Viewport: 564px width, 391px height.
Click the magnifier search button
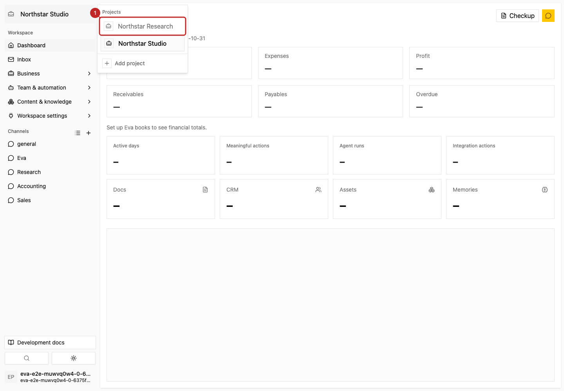click(x=27, y=358)
